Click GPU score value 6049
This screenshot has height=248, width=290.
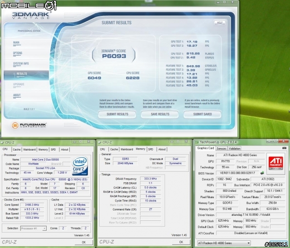click(x=95, y=78)
